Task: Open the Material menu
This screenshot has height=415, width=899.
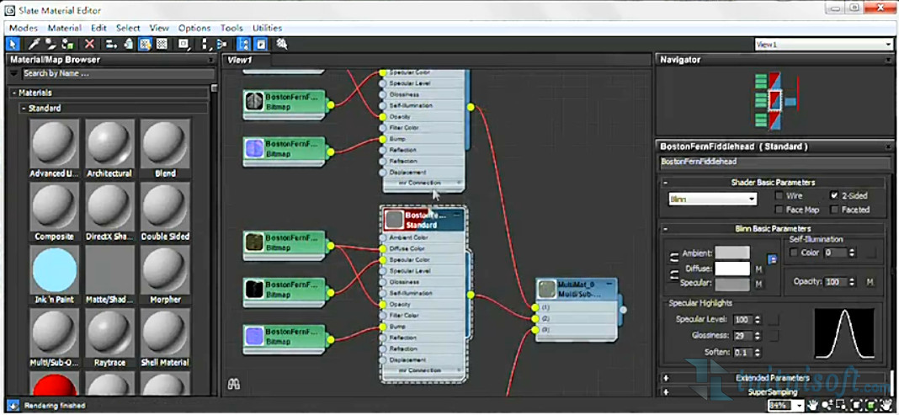Action: [64, 28]
